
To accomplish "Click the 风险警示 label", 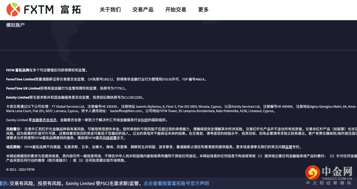I will point(14,129).
